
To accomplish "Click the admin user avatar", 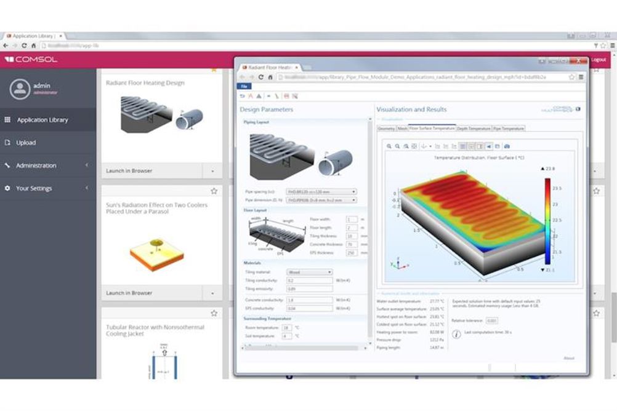I will pos(20,89).
